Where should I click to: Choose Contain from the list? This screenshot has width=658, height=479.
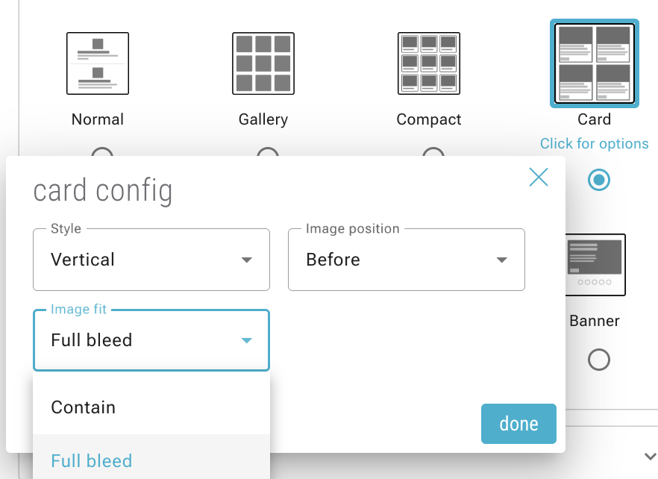151,407
